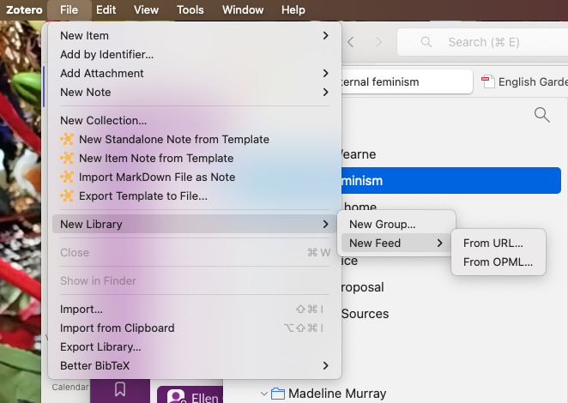Click template icon beside New Item Note
The image size is (568, 403).
pos(67,158)
